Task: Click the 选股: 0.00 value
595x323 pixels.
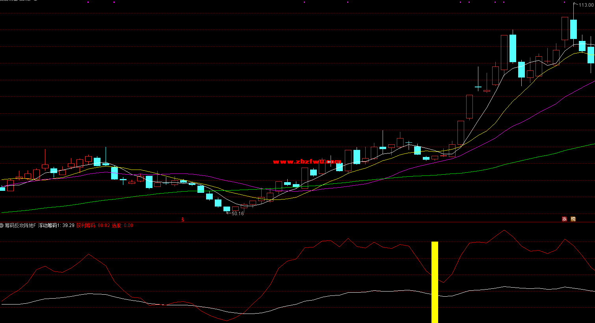Action: click(123, 225)
